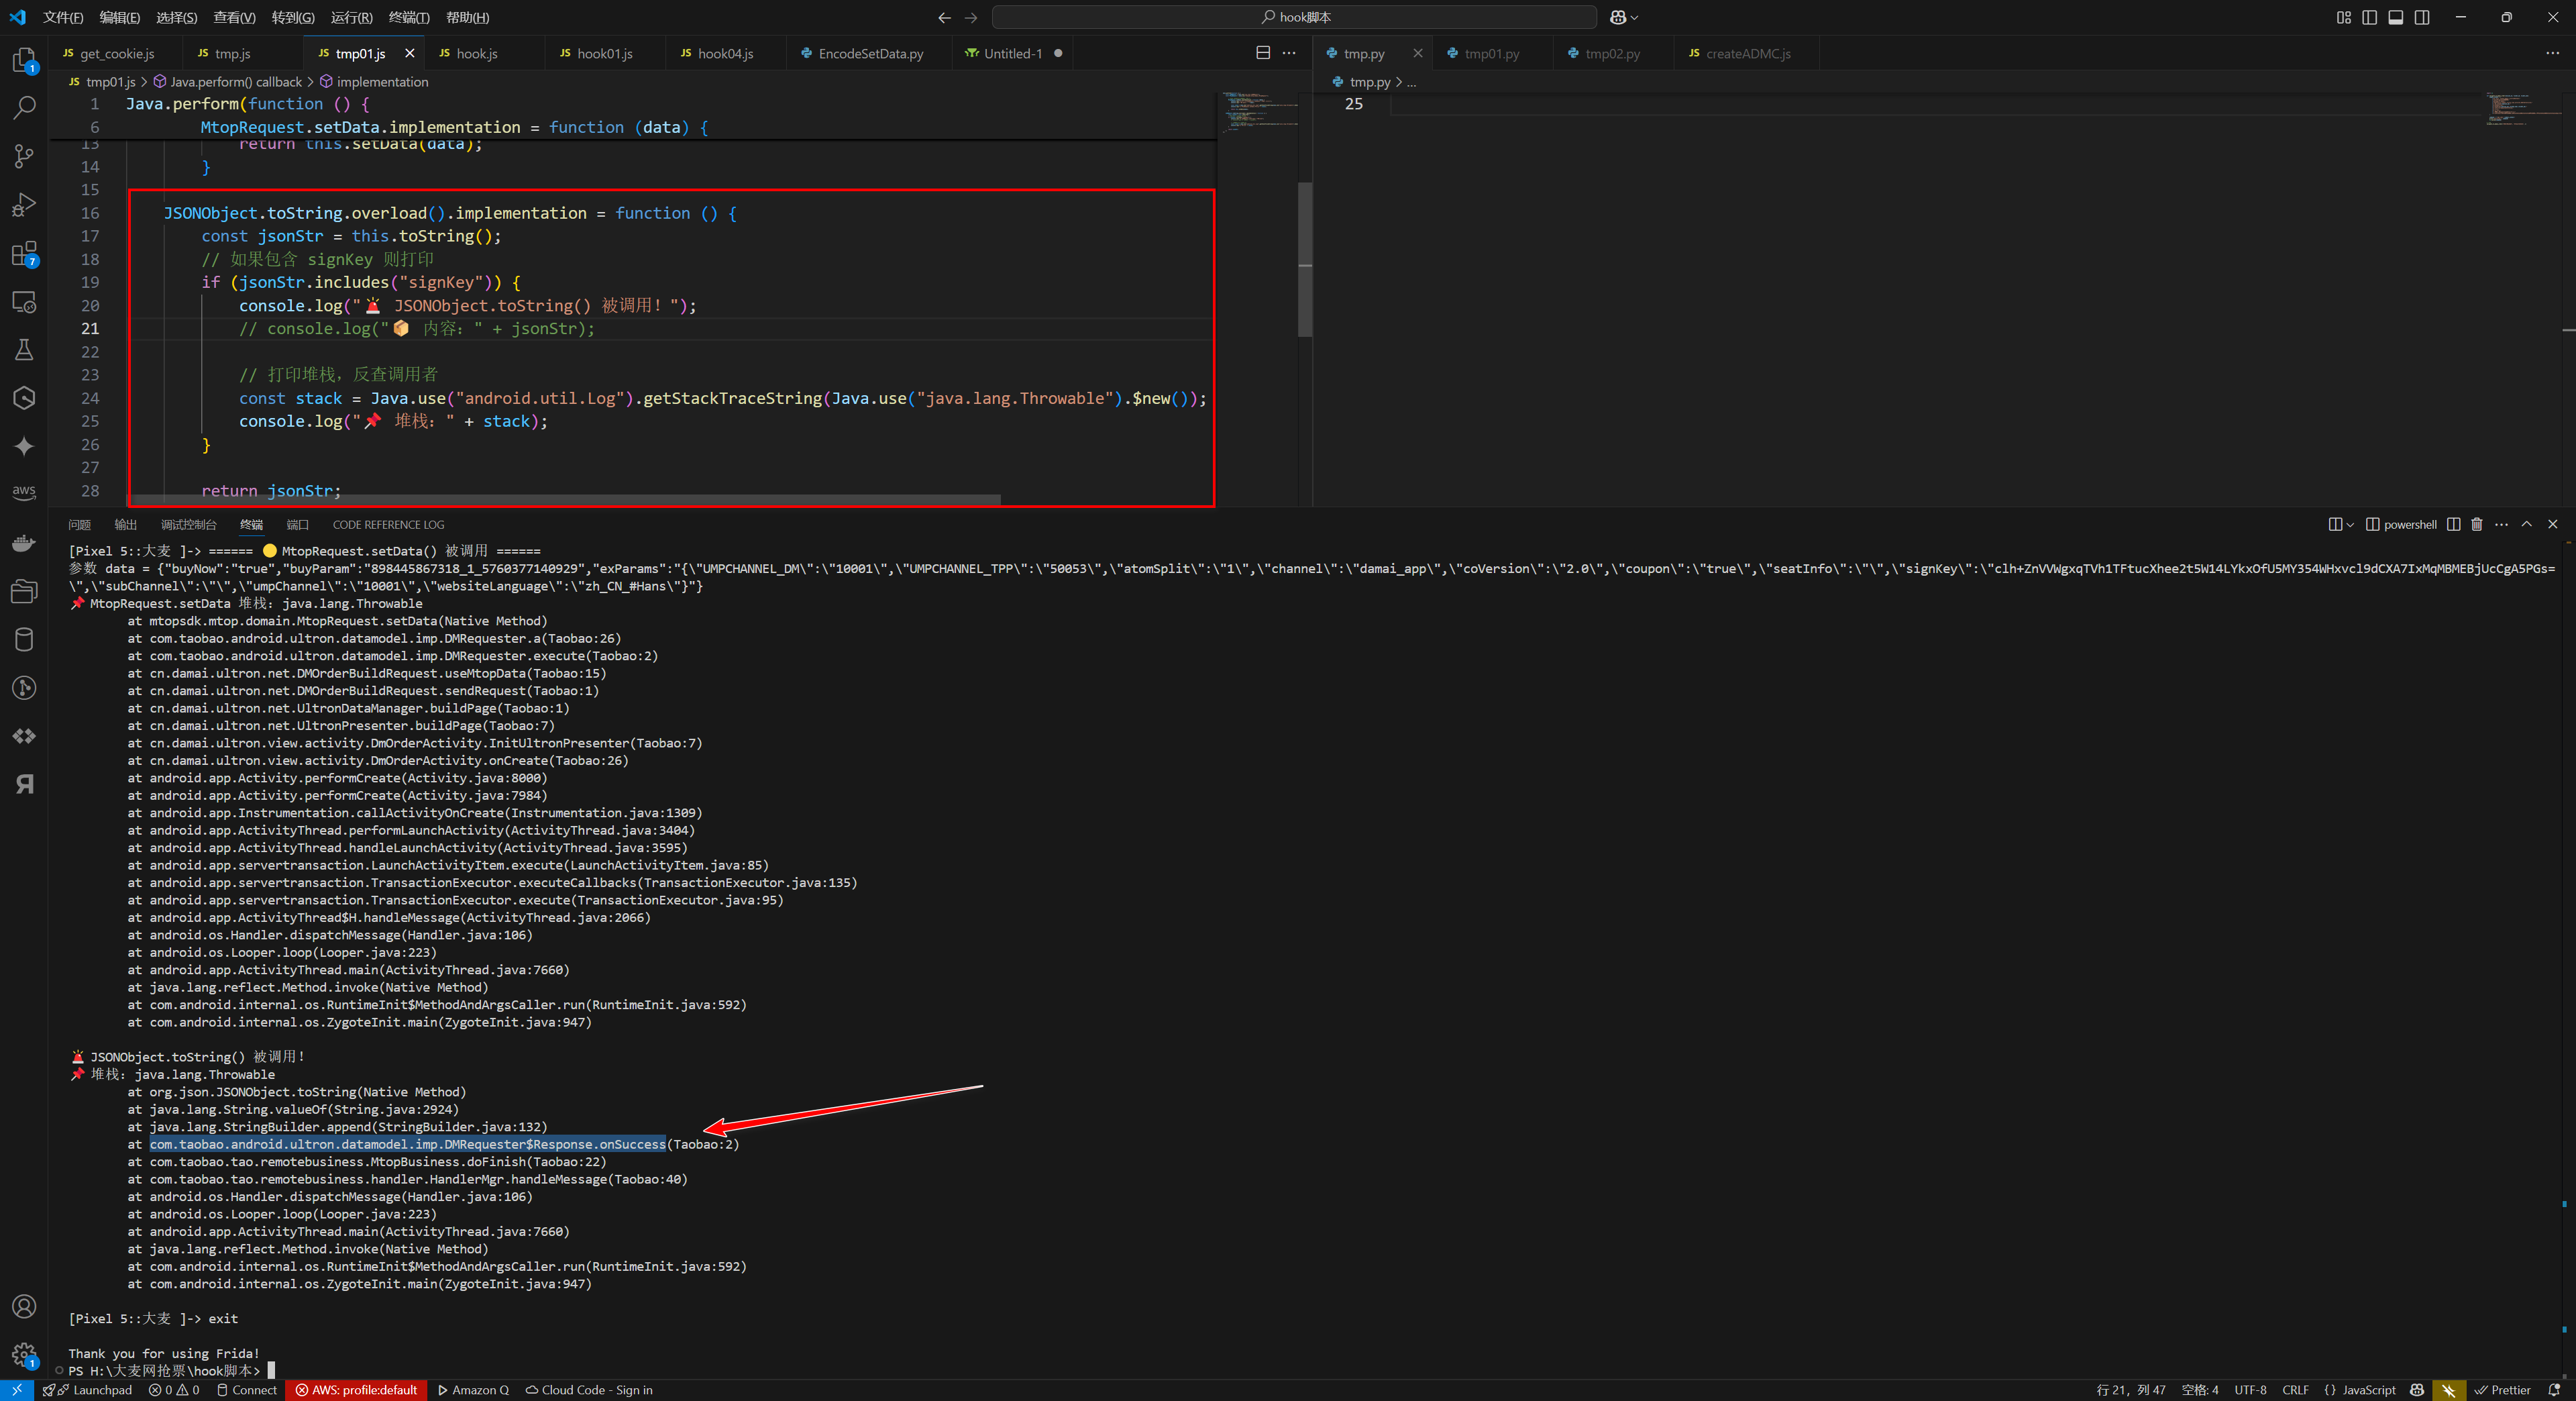Split the left editor group
Screen dimensions: 2576x1401
1263,53
